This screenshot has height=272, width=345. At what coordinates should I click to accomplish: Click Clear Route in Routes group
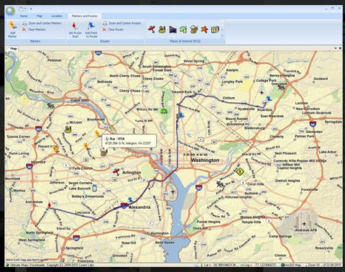coord(113,30)
